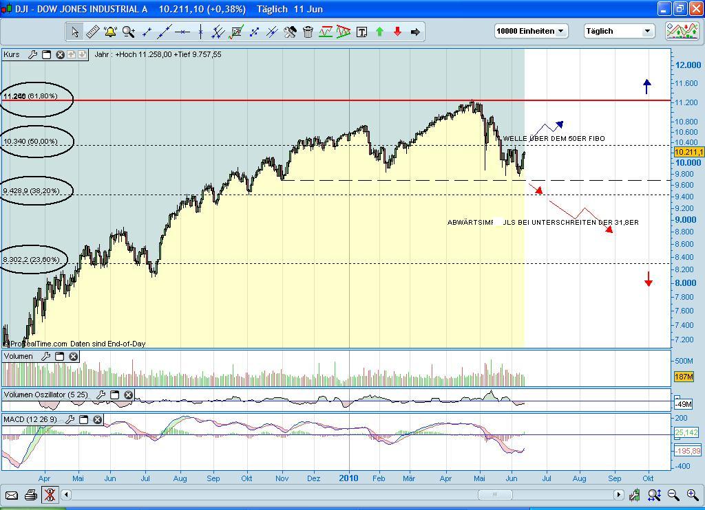
Task: Detach the MACD panel window
Action: pyautogui.click(x=83, y=419)
